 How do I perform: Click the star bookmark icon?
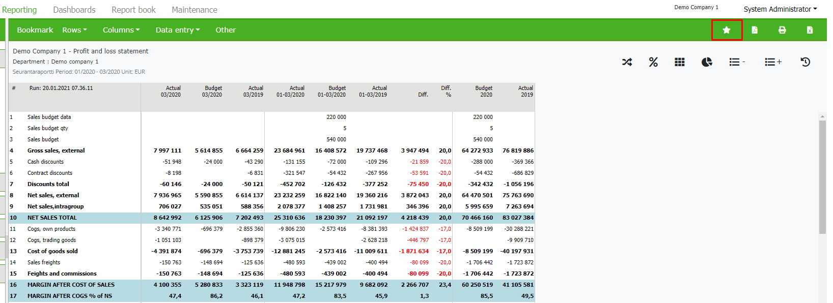click(x=727, y=30)
